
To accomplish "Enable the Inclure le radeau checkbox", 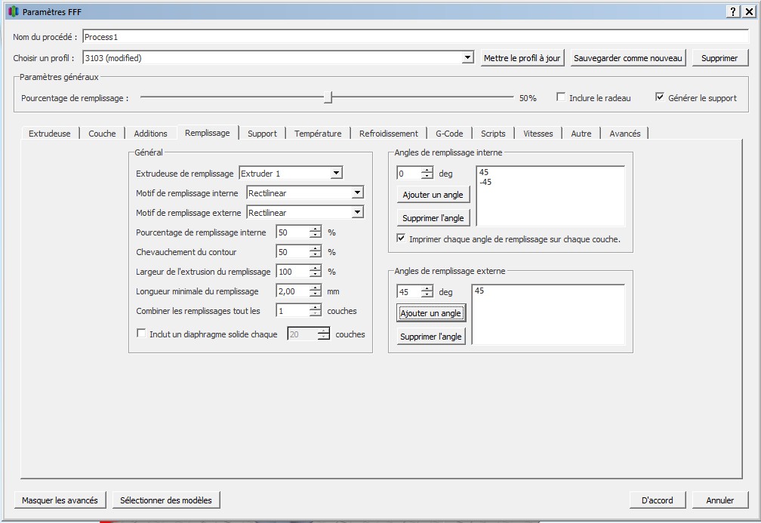I will (x=561, y=97).
